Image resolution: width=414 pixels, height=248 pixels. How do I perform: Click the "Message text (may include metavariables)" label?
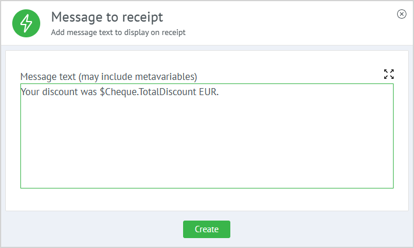[108, 76]
